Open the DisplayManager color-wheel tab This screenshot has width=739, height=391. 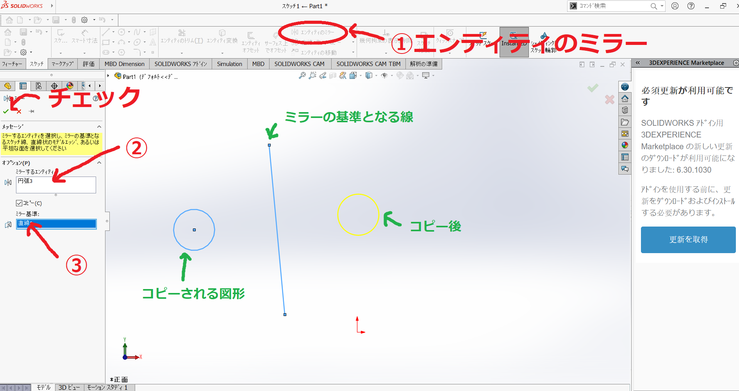[70, 86]
